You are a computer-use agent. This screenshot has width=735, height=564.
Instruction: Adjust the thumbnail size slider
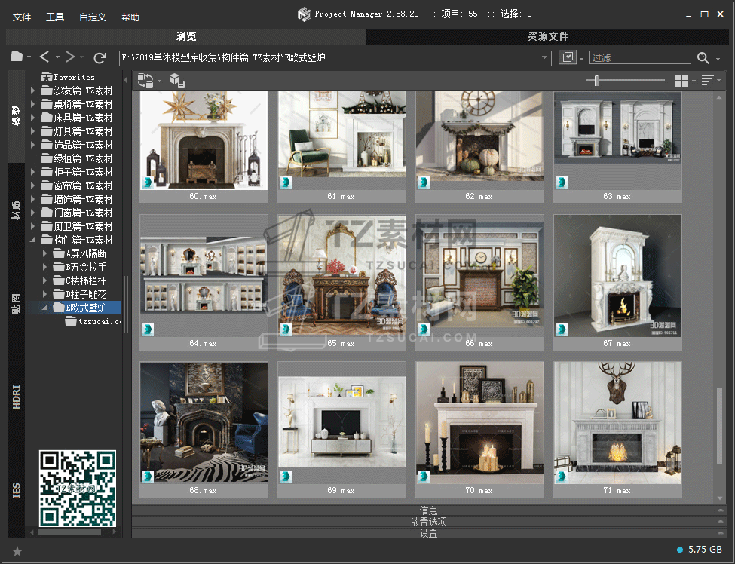click(x=596, y=81)
